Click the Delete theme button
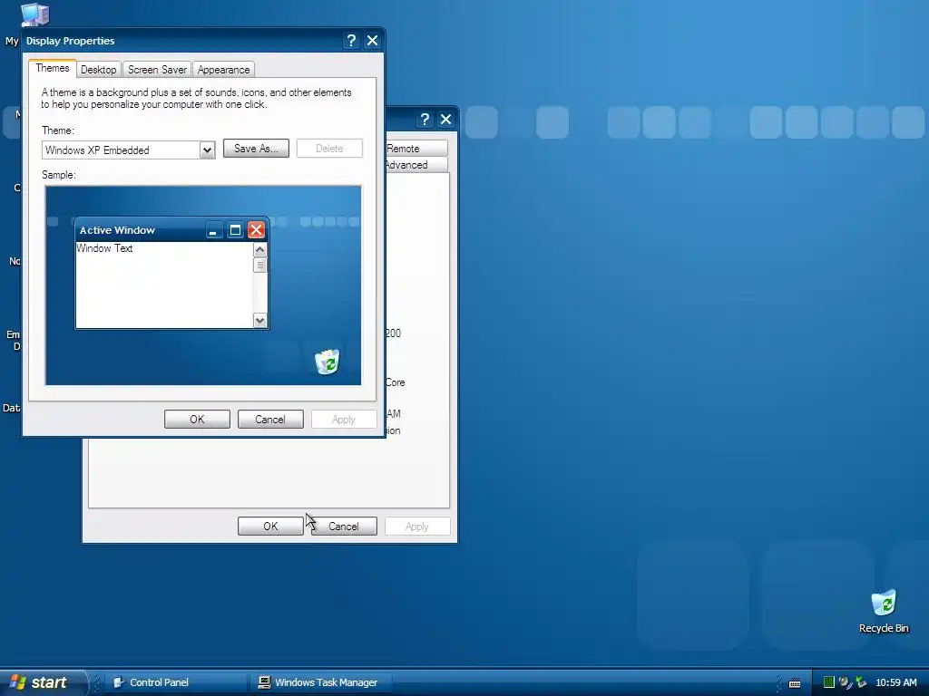The height and width of the screenshot is (696, 929). pyautogui.click(x=329, y=149)
